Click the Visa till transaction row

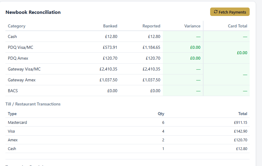[x=128, y=131]
